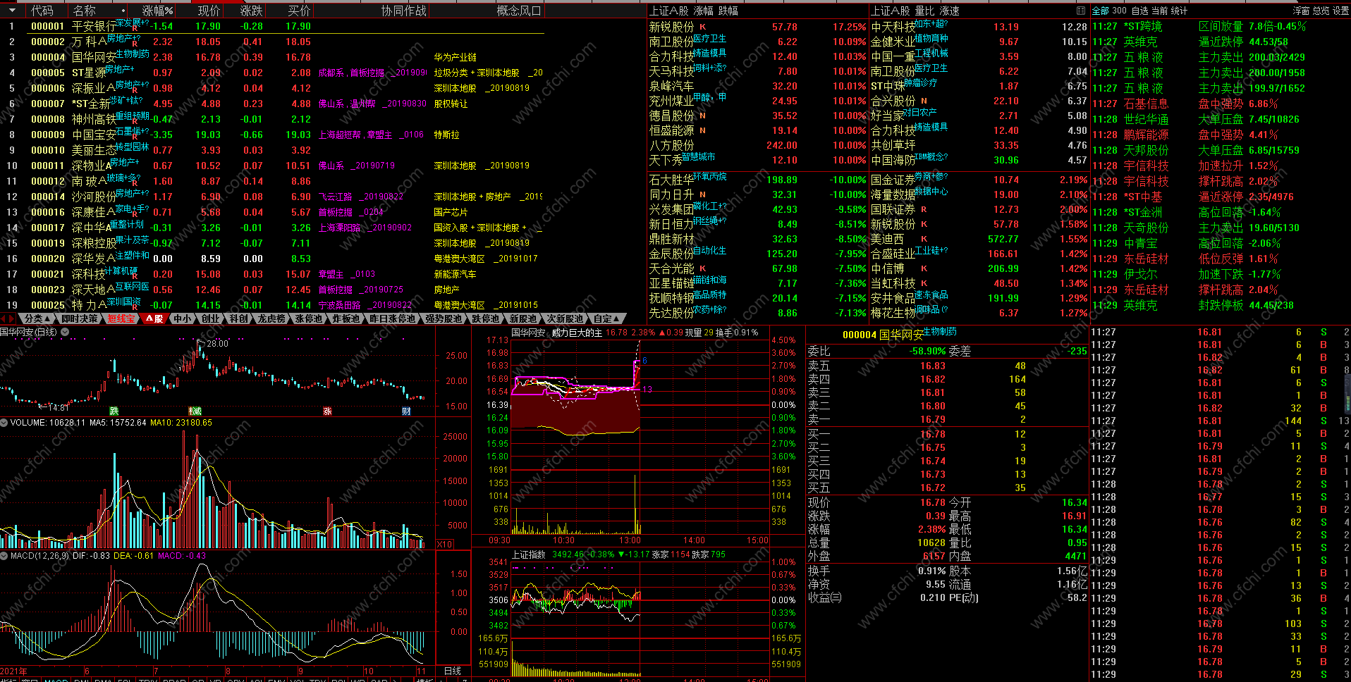Open the VOLUME indicator settings icon

4,423
